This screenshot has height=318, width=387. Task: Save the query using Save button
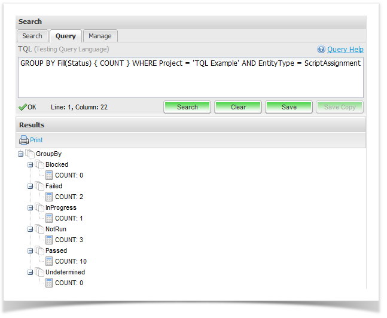pyautogui.click(x=289, y=107)
